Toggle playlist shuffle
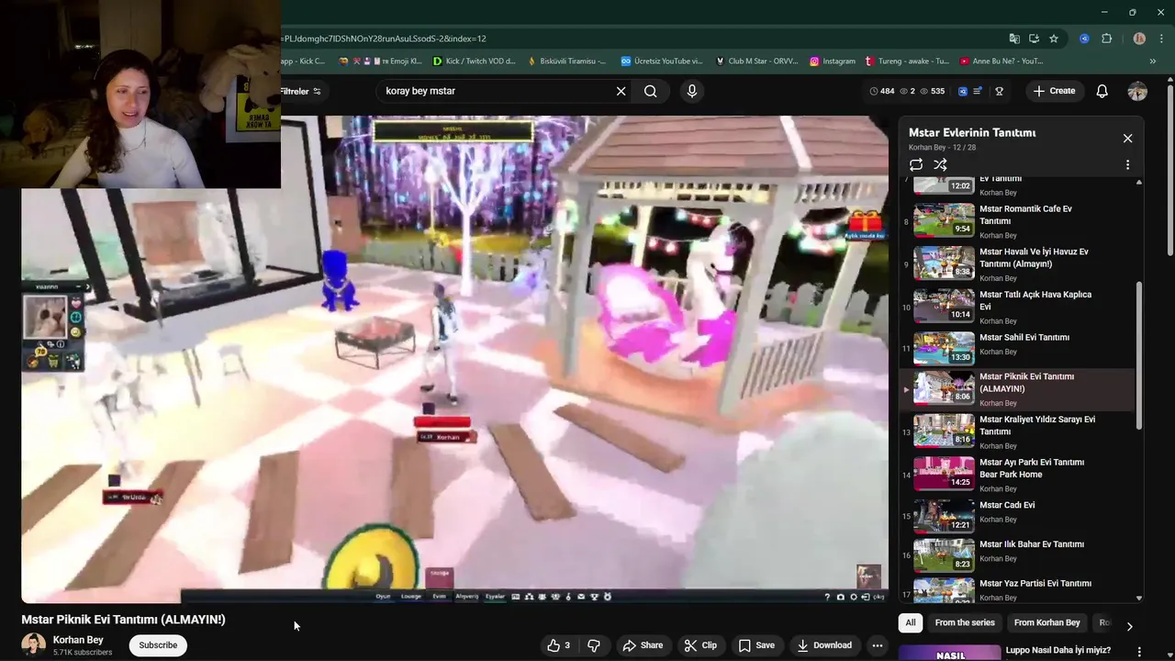This screenshot has width=1175, height=661. click(940, 165)
